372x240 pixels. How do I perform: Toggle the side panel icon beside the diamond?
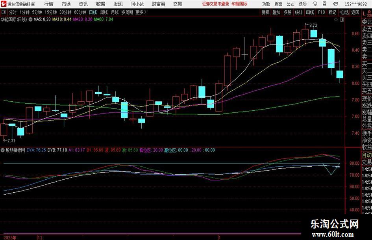(x=342, y=20)
